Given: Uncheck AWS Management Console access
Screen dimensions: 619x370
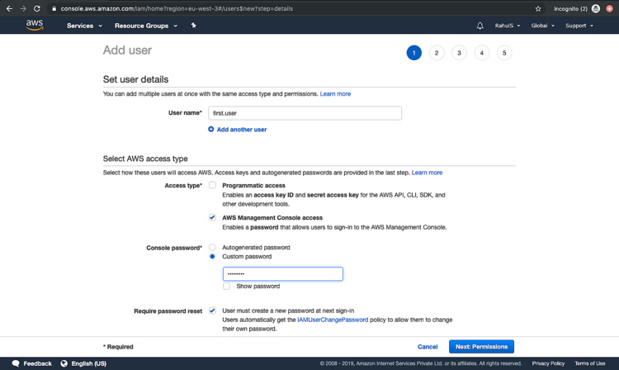Looking at the screenshot, I should 212,218.
